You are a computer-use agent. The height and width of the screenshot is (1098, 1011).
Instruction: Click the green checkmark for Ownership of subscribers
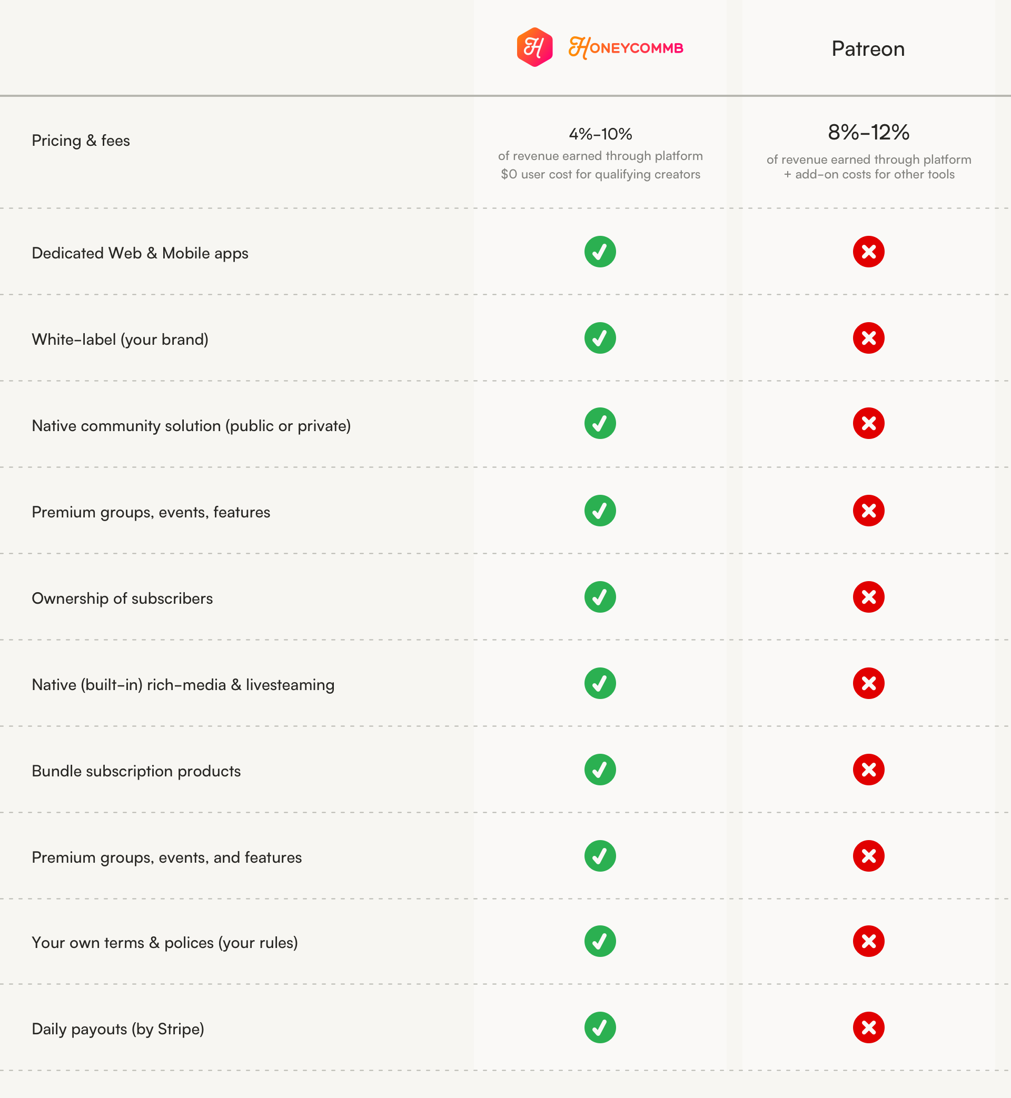pyautogui.click(x=600, y=597)
